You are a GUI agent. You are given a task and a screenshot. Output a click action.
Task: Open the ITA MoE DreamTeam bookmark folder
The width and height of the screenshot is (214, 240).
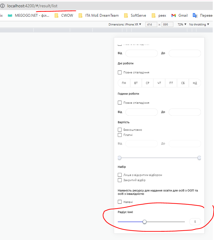(99, 15)
